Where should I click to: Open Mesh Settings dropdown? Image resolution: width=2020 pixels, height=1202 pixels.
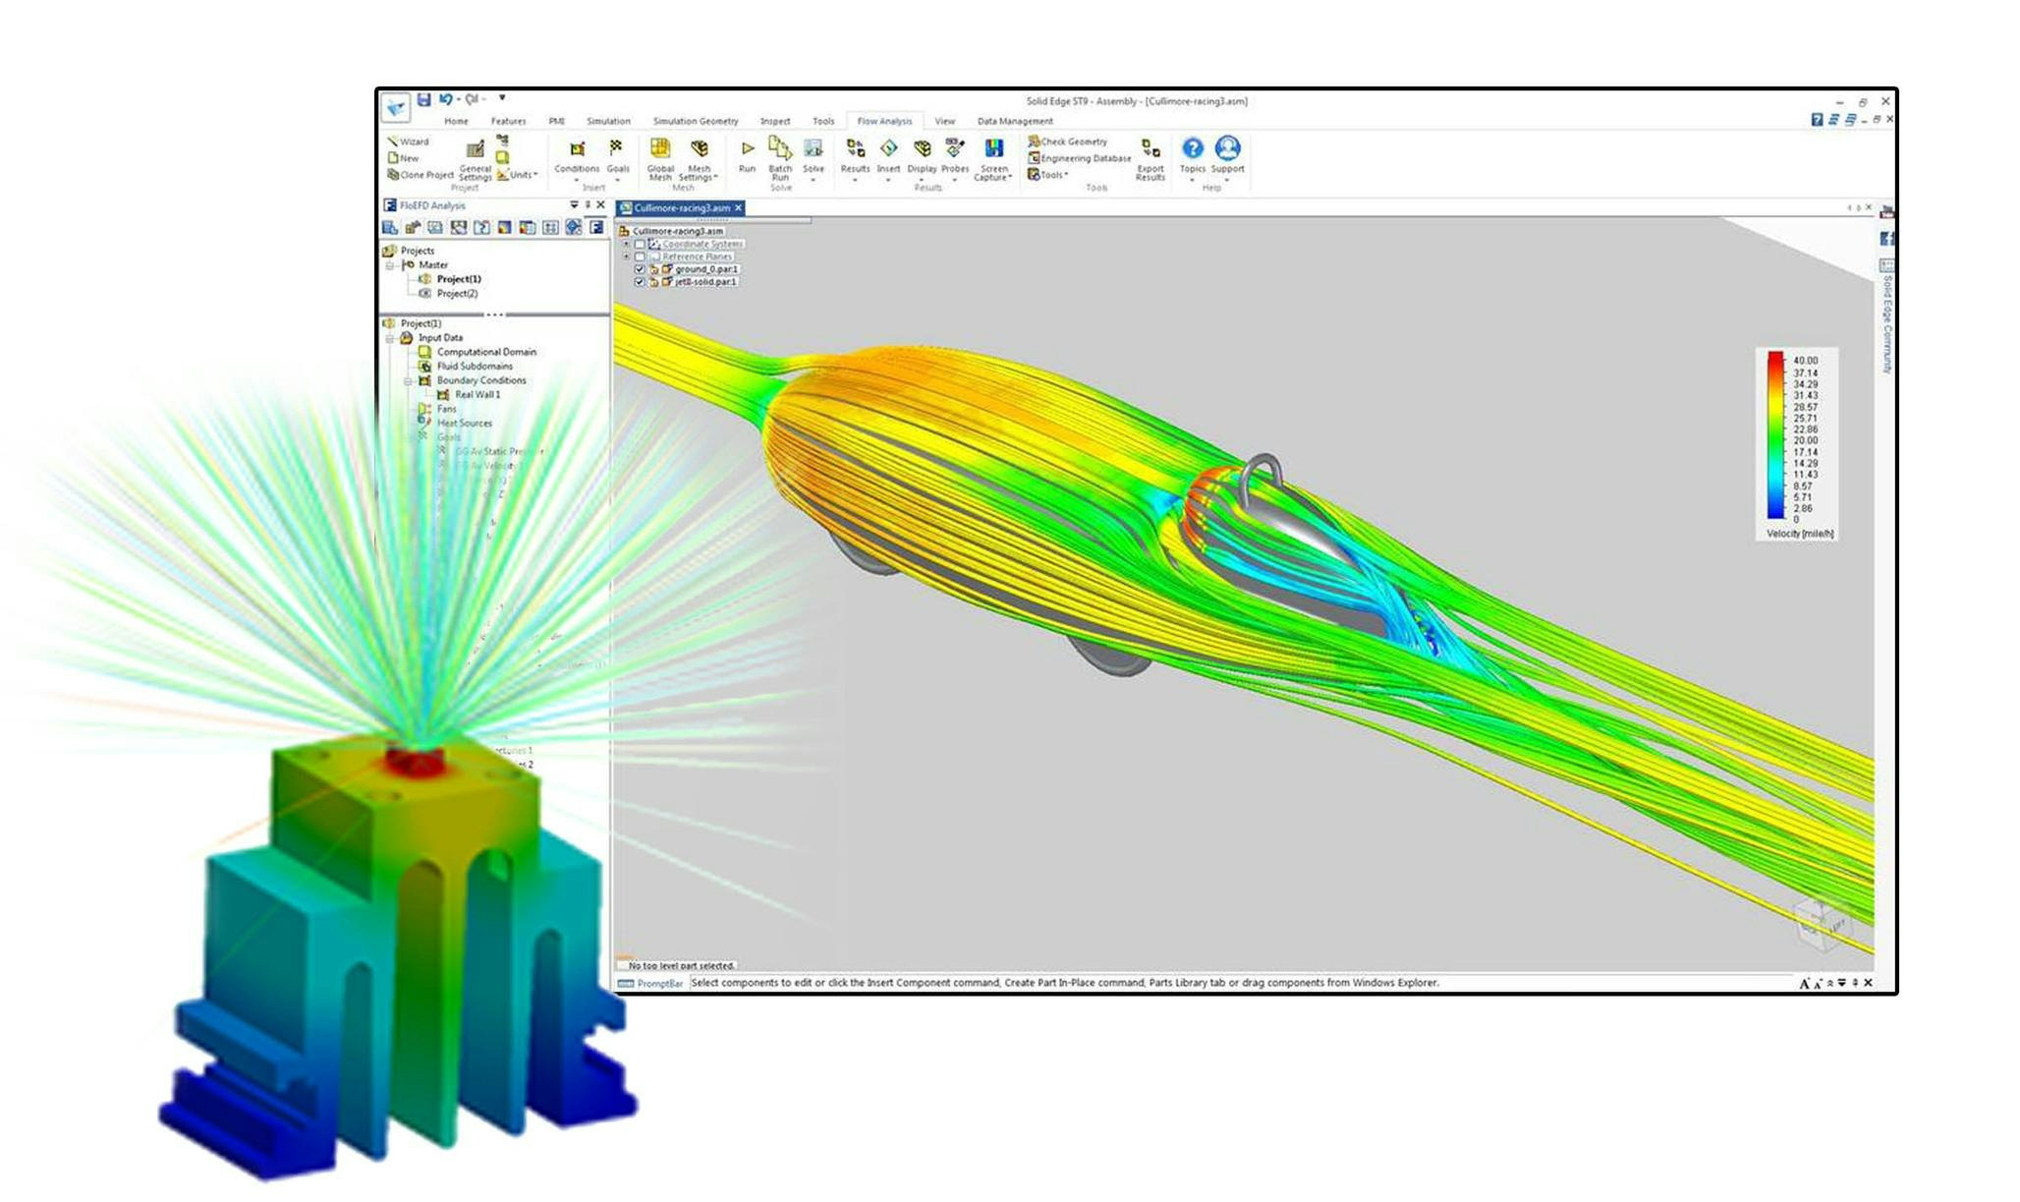coord(699,159)
